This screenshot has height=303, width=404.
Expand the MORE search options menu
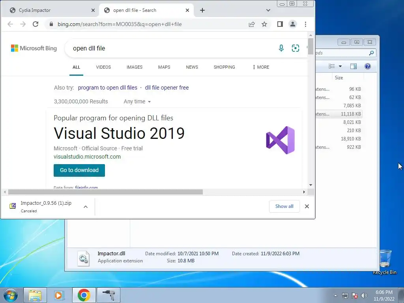[x=261, y=67]
